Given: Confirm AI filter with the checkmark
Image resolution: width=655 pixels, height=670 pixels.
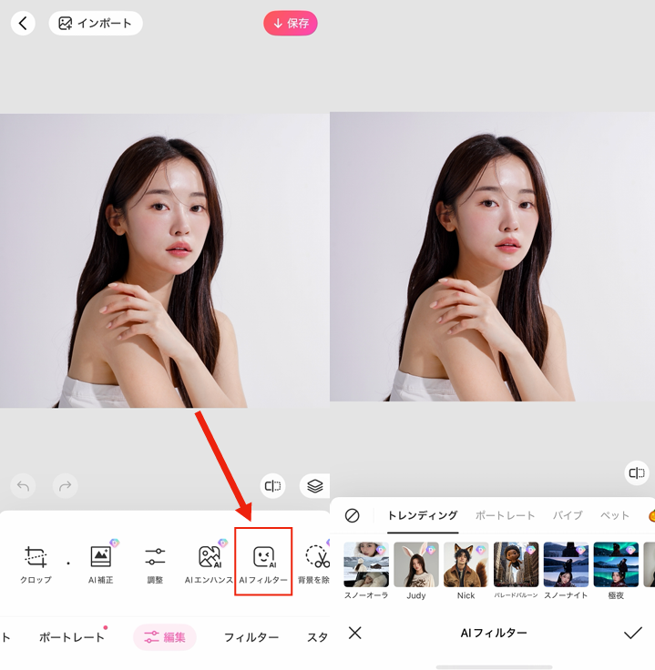Looking at the screenshot, I should pyautogui.click(x=632, y=633).
